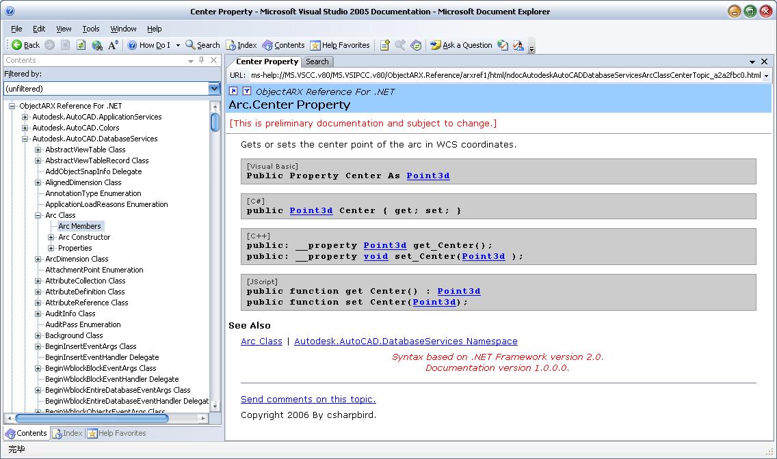Switch to the Index tab below the tree
The image size is (777, 459).
pyautogui.click(x=68, y=433)
